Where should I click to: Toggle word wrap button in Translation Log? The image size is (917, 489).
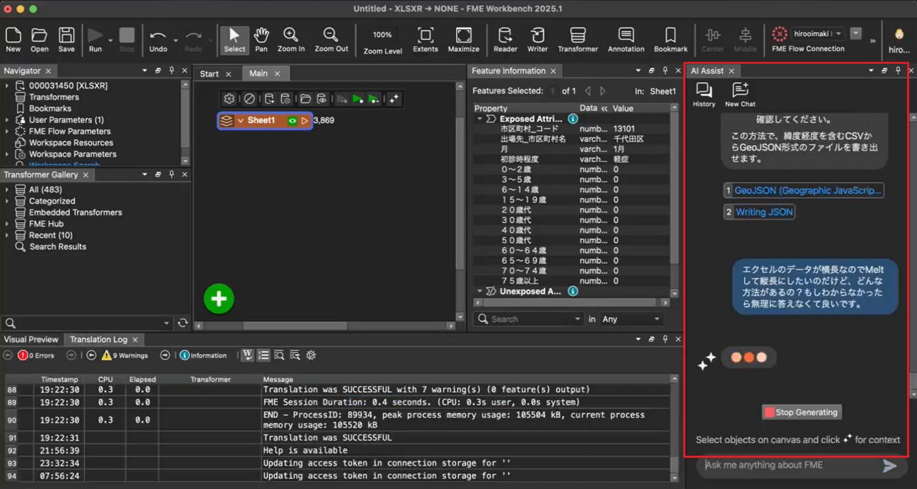[247, 355]
